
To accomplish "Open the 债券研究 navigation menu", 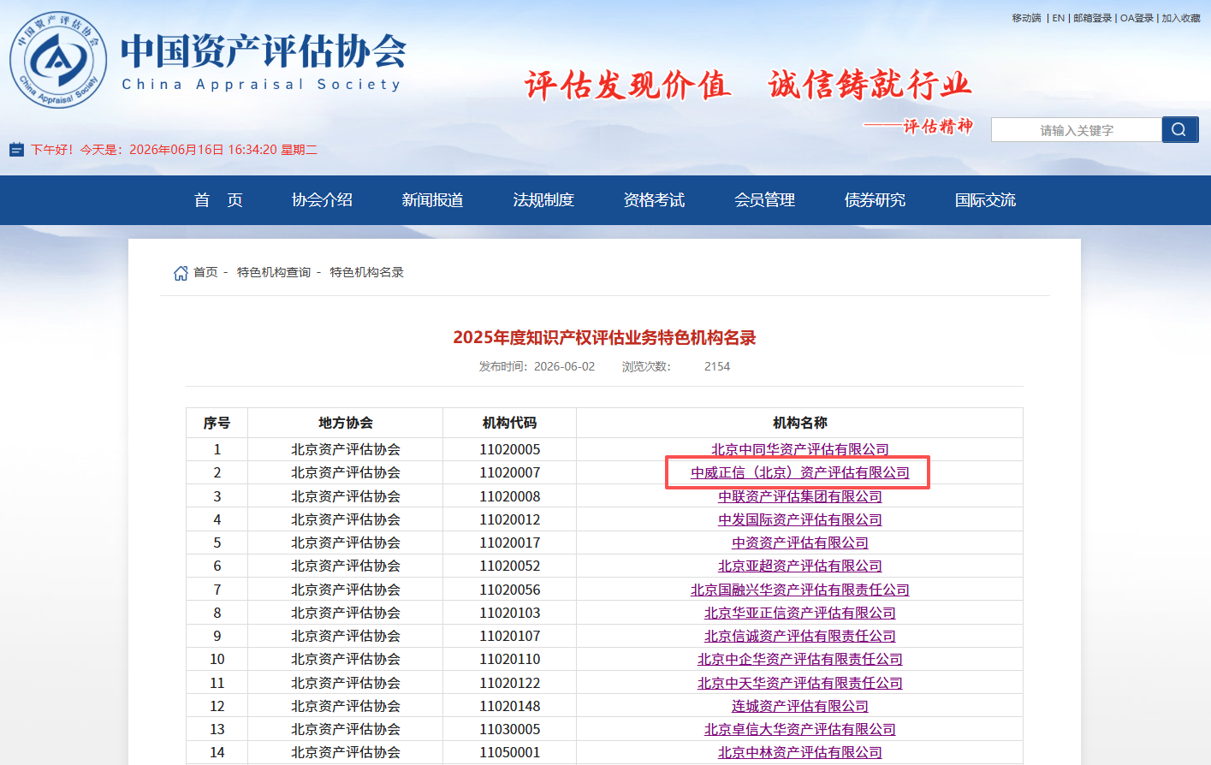I will pyautogui.click(x=875, y=200).
